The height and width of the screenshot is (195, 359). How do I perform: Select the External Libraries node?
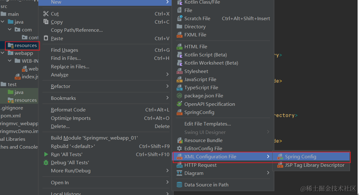click(13, 139)
